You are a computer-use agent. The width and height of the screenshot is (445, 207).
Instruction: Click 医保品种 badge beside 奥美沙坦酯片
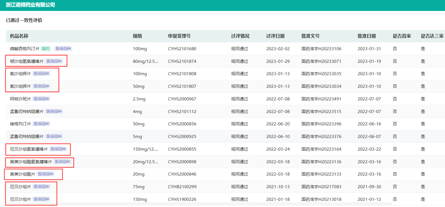46,174
